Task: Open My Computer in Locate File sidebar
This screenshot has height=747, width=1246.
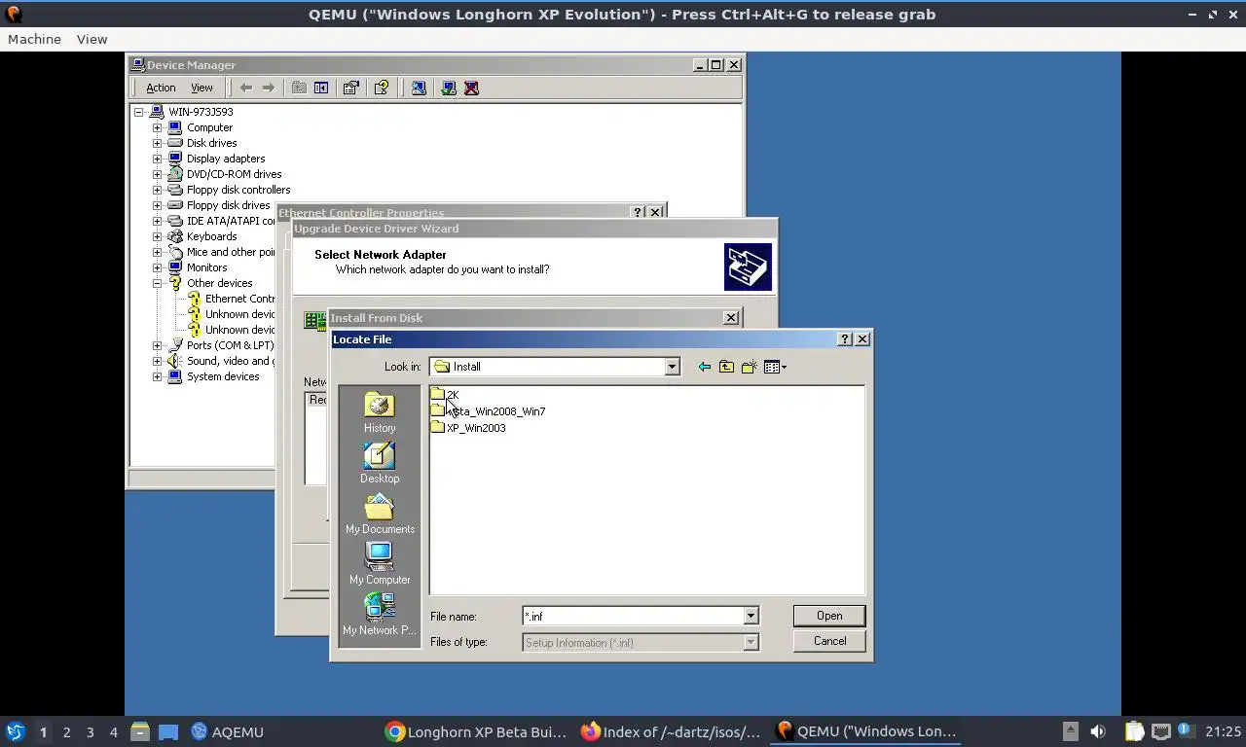Action: [380, 564]
